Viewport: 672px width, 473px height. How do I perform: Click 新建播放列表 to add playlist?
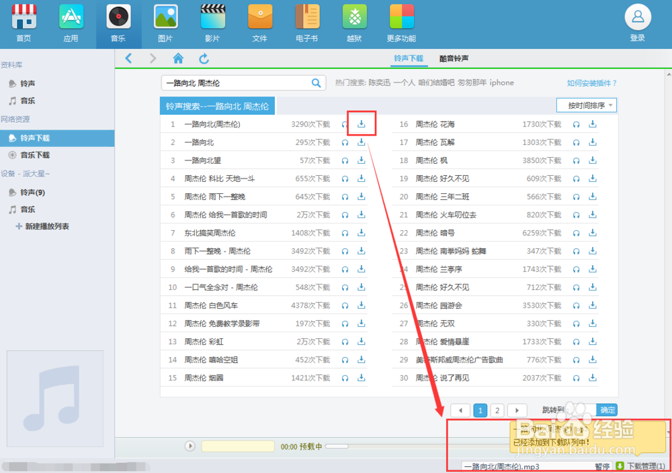coord(42,226)
